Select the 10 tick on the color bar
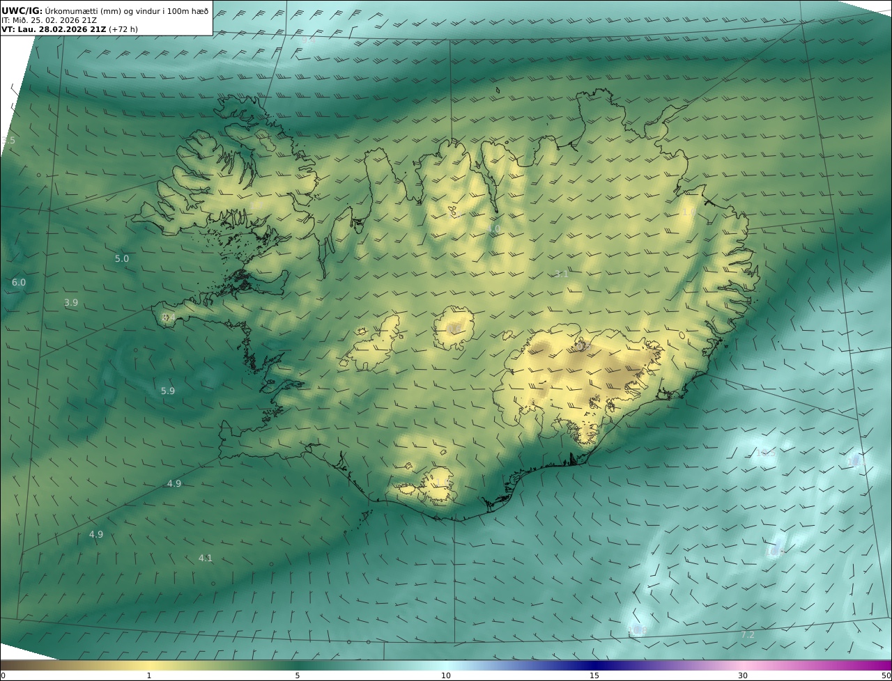 point(446,675)
